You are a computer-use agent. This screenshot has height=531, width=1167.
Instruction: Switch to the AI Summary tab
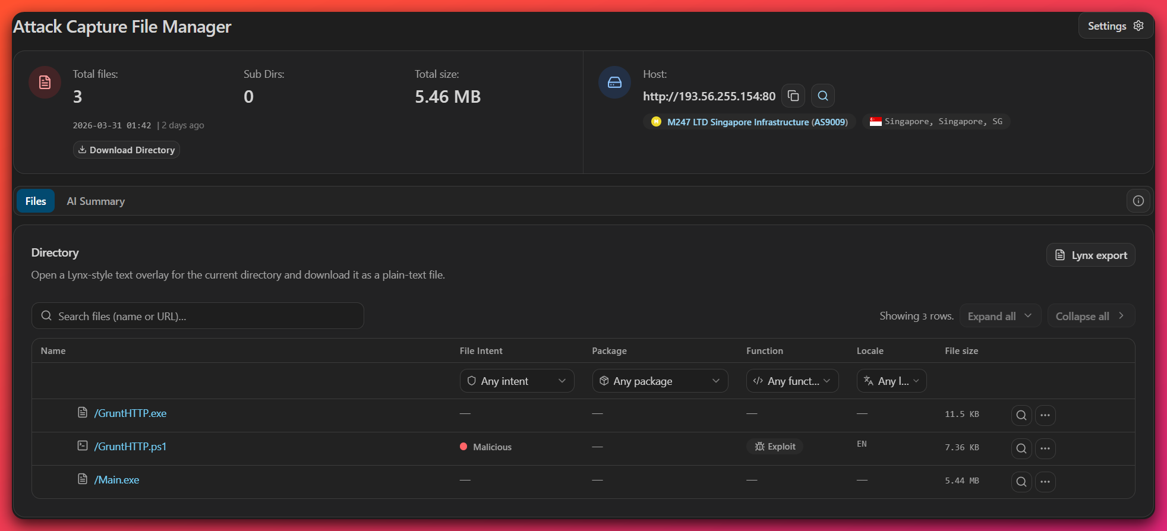pos(96,201)
